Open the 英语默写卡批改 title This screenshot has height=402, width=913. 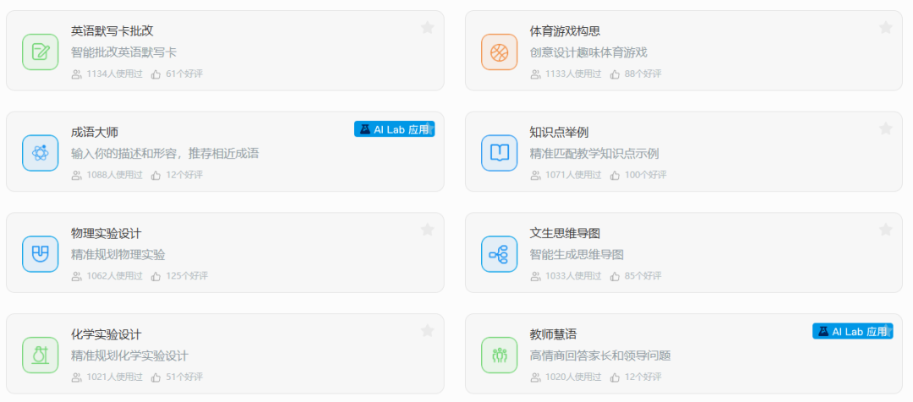[x=112, y=31]
